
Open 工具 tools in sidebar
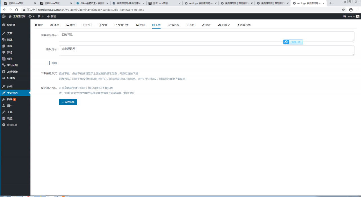(15, 112)
